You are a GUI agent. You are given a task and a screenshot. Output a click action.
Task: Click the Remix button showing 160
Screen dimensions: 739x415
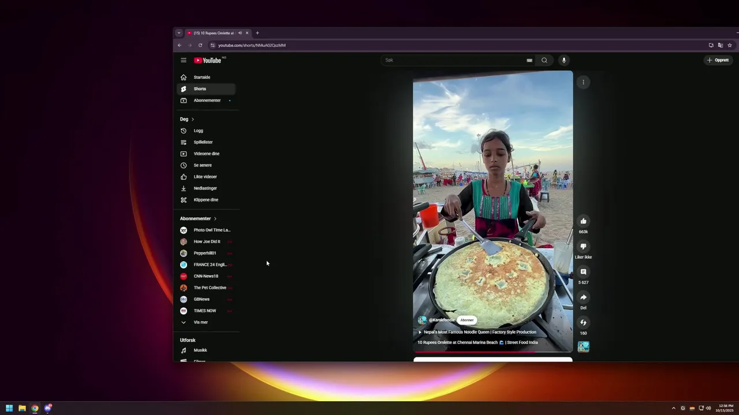tap(583, 323)
